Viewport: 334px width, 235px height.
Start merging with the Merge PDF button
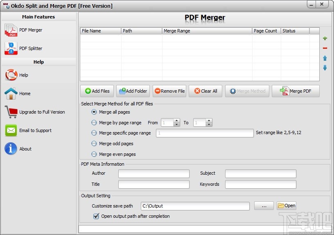(x=296, y=91)
